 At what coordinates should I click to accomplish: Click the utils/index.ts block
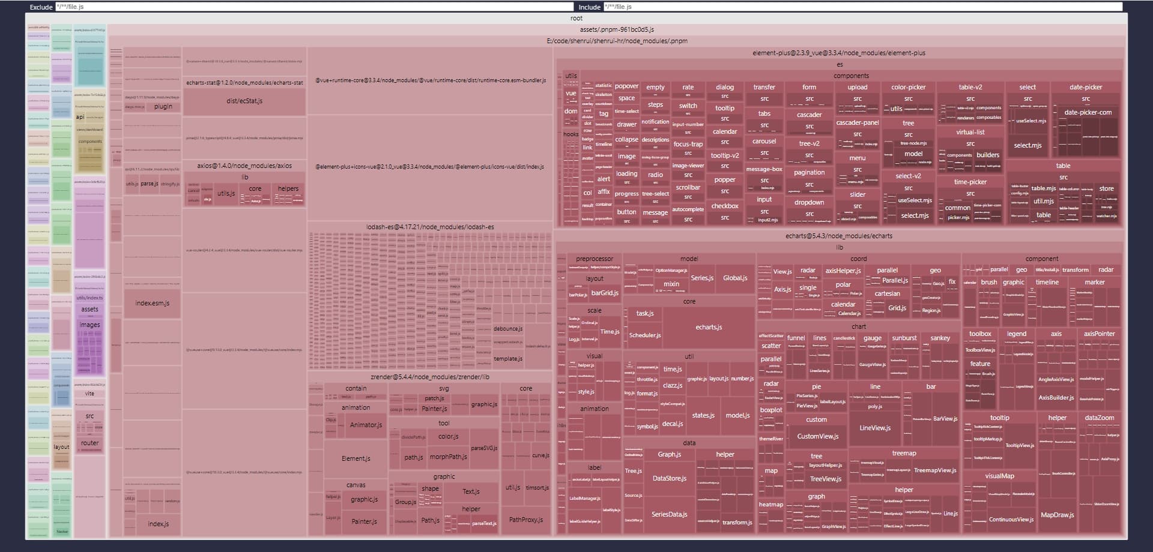[89, 298]
